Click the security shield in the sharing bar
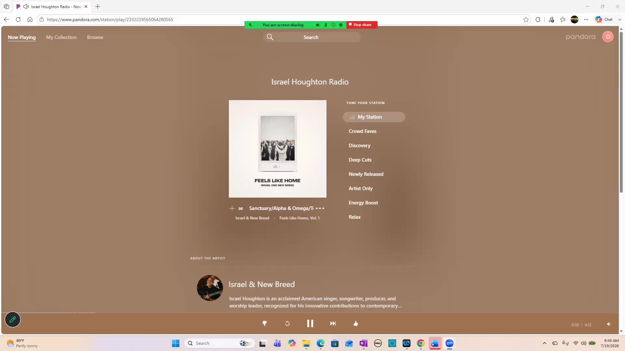The width and height of the screenshot is (625, 351). [341, 25]
